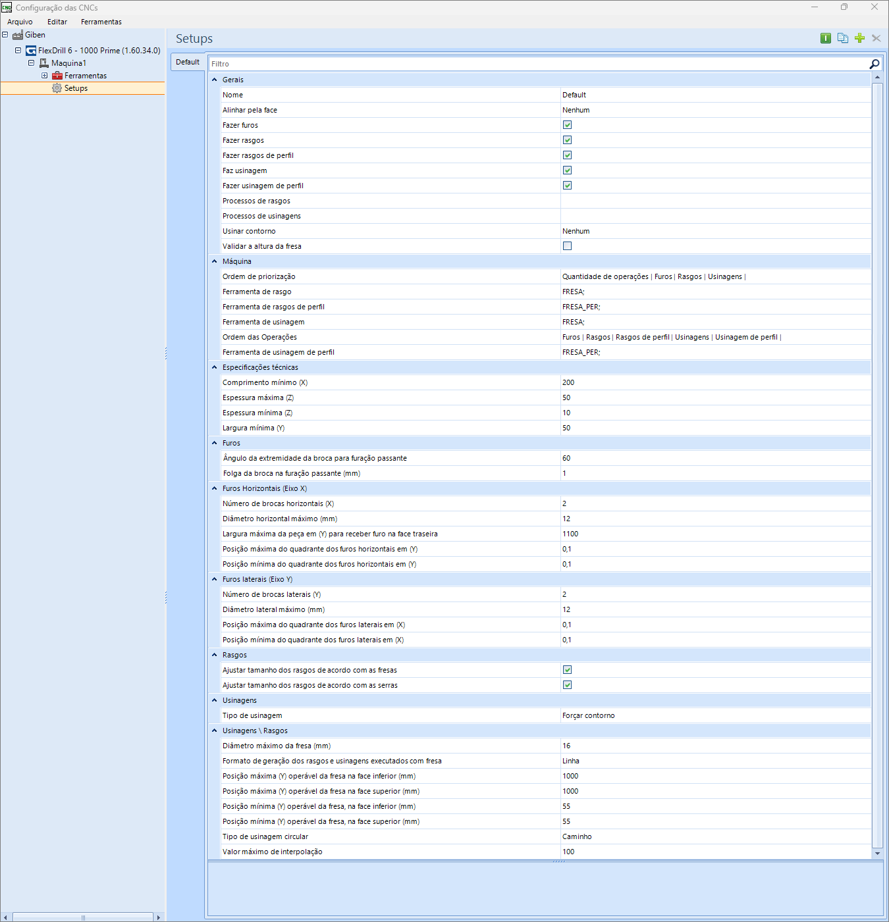Screen dimensions: 889x922
Task: Collapse the Gerais section
Action: click(215, 80)
